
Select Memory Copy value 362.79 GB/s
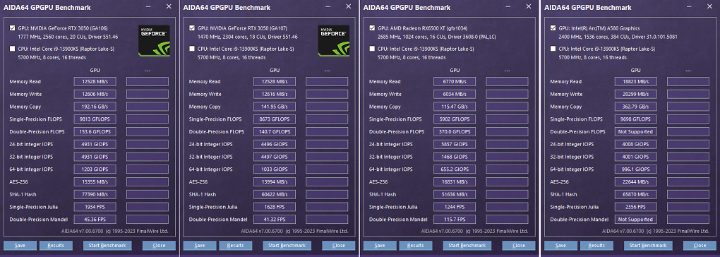pos(635,107)
